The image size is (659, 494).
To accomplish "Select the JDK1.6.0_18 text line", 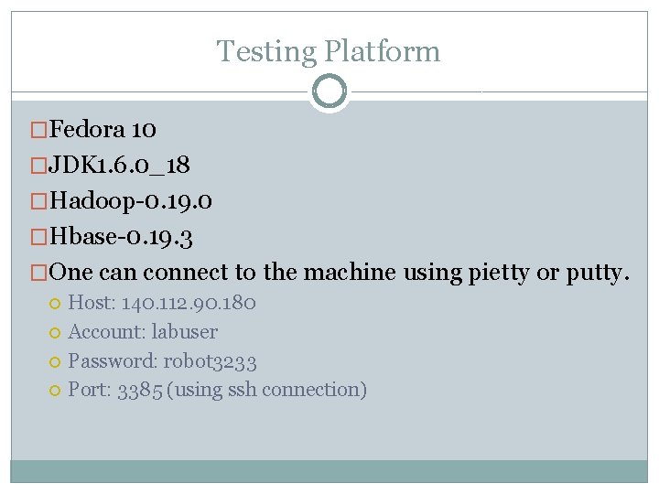I will tap(119, 165).
